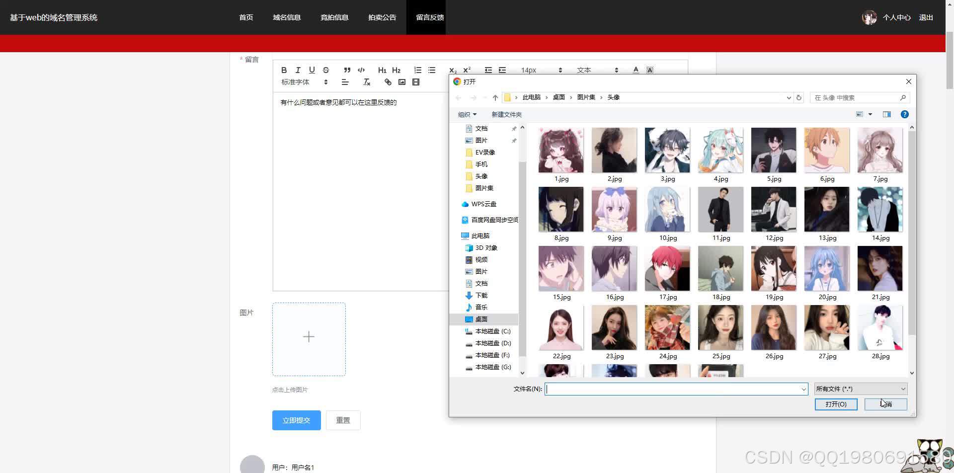Insert a hyperlink using the link icon
The height and width of the screenshot is (473, 954).
pyautogui.click(x=388, y=82)
